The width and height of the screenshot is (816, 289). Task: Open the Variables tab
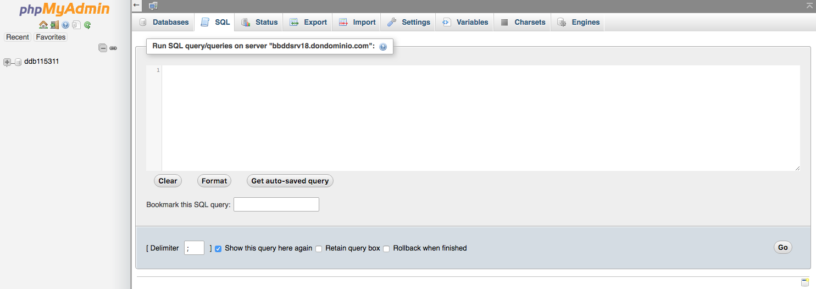(x=465, y=22)
